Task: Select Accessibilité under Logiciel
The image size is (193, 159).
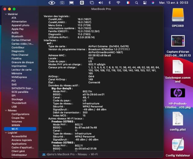Action: [x=19, y=136]
